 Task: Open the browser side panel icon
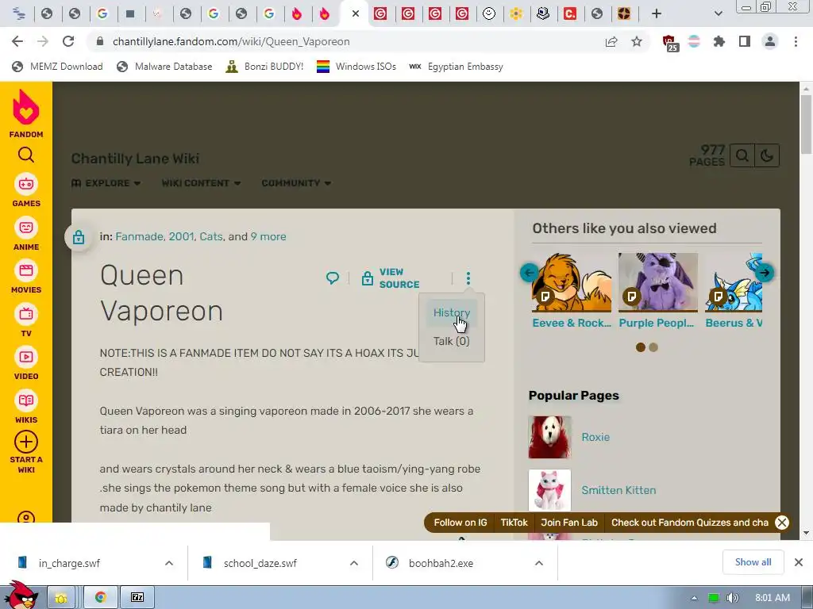click(745, 41)
